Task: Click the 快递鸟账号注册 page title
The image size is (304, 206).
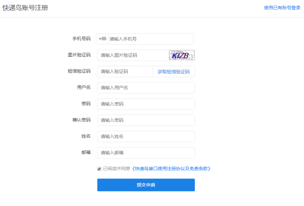Action: click(25, 8)
